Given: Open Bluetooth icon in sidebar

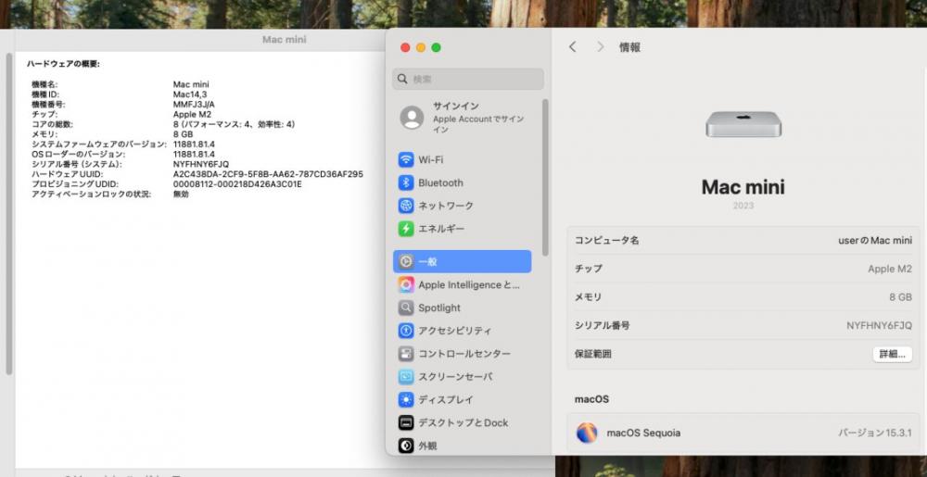Looking at the screenshot, I should (x=406, y=183).
